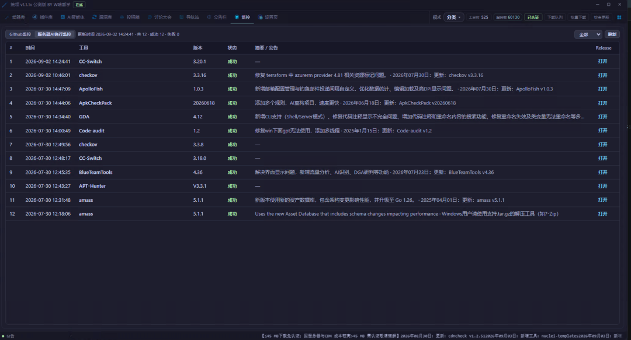The height and width of the screenshot is (340, 631).
Task: Click the 插件库 tab icon
Action: (35, 17)
